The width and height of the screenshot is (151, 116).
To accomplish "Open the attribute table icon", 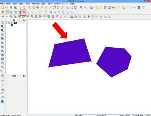I will tap(105, 7).
